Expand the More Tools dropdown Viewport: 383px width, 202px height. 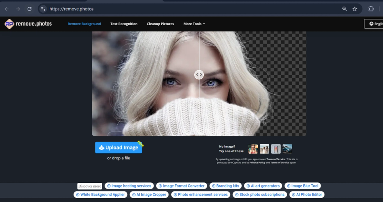[x=194, y=24]
